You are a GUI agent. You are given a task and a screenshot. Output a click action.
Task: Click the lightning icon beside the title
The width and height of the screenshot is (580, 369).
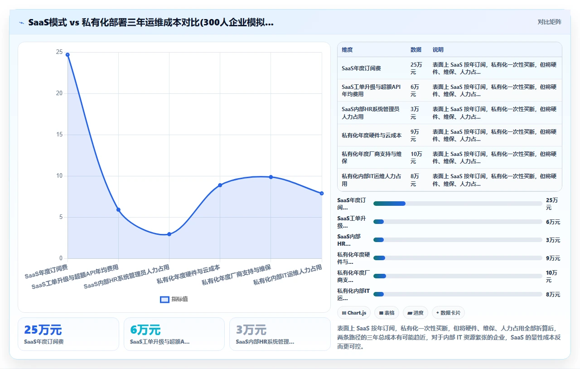[21, 22]
